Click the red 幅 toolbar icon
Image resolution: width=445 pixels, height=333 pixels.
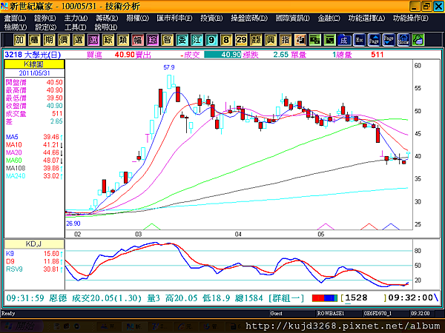tap(137, 40)
